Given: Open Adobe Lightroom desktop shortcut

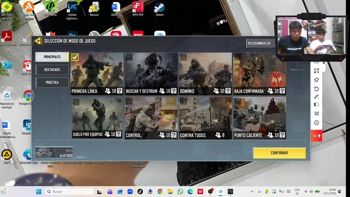Looking at the screenshot, I should (x=72, y=11).
